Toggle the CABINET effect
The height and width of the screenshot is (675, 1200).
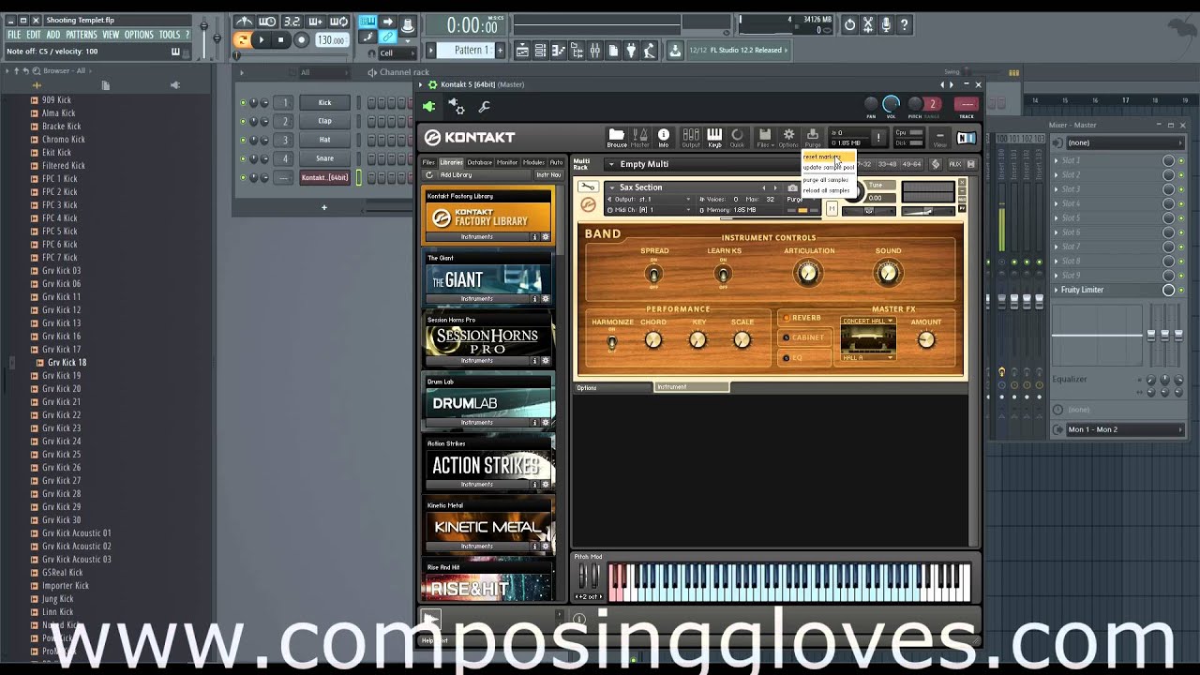[x=804, y=337]
